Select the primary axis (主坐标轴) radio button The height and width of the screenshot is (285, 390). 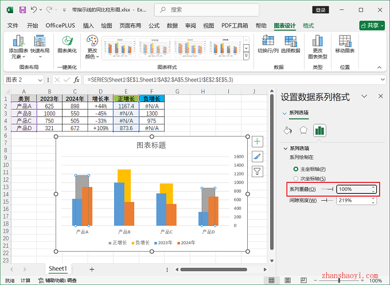click(x=296, y=169)
